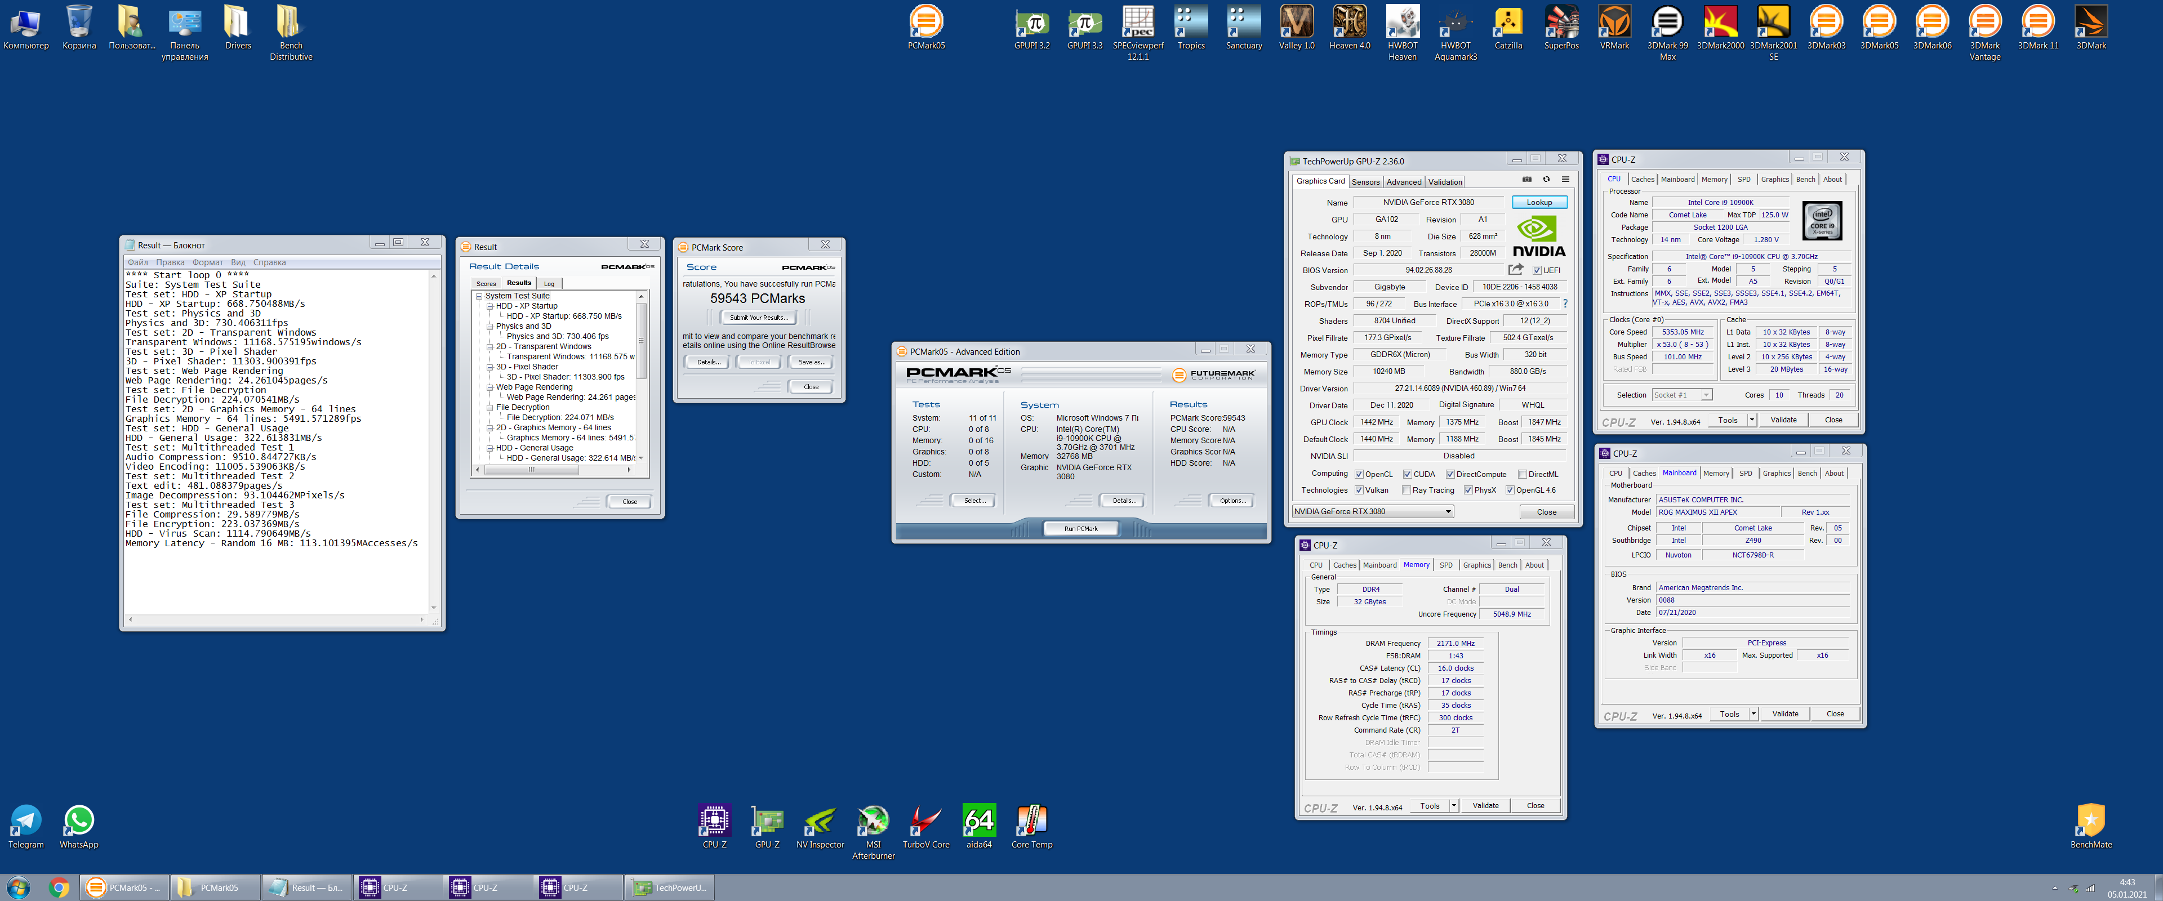Click Notepad vertical scrollbar track
The width and height of the screenshot is (2163, 901).
[433, 441]
